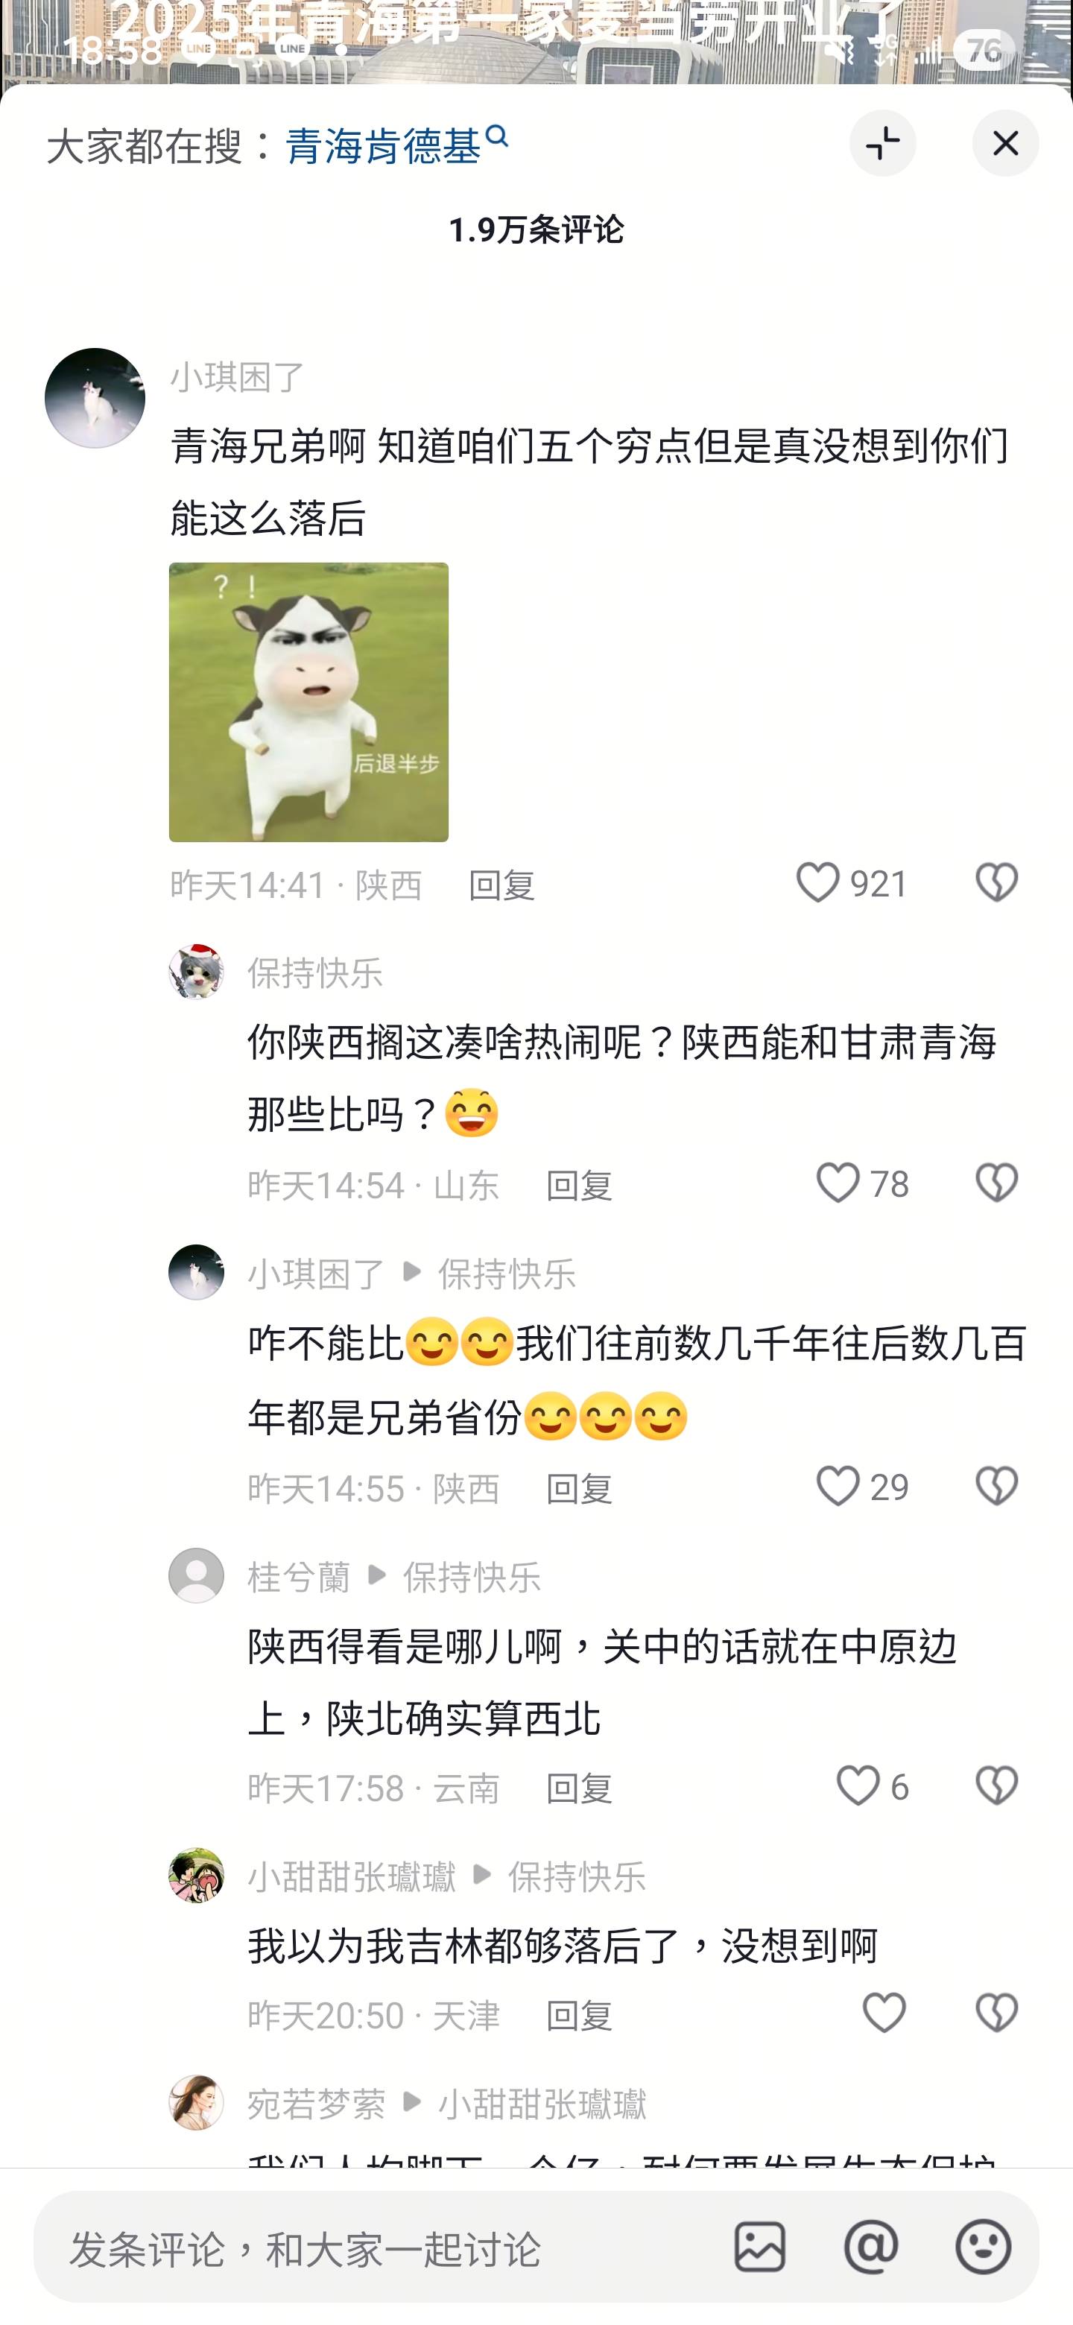This screenshot has height=2325, width=1073.
Task: Open the emoji picker
Action: (983, 2247)
